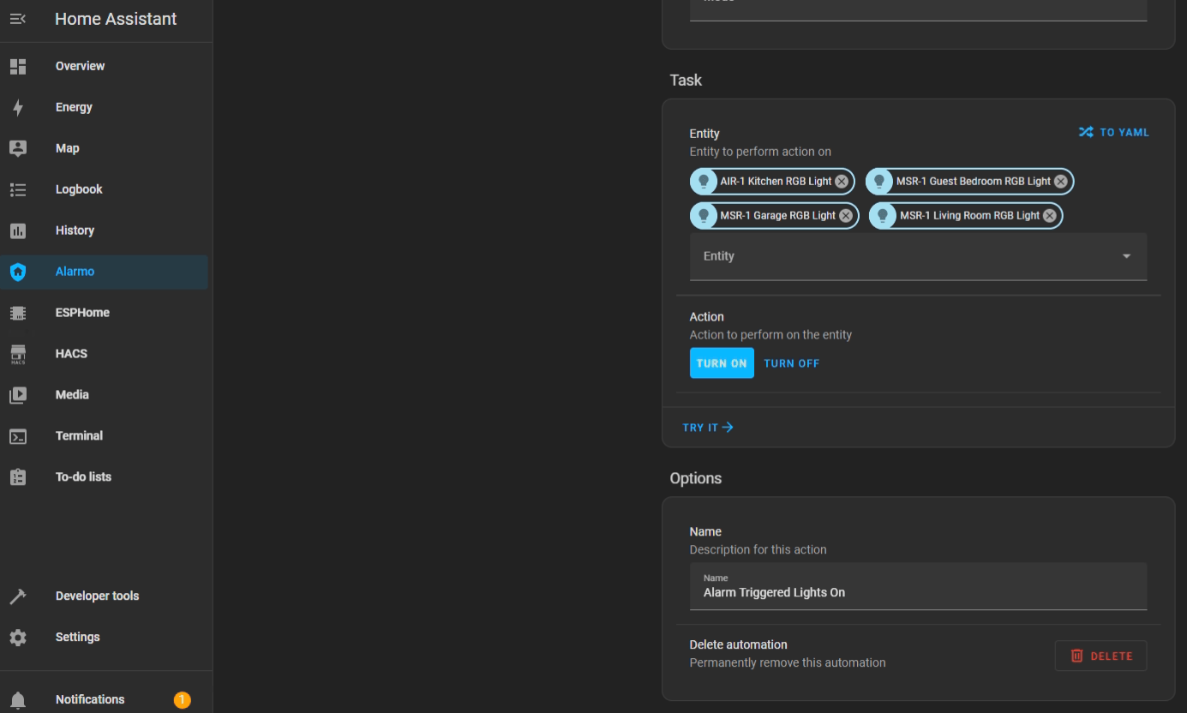The image size is (1187, 713).
Task: Open the Energy lightning bolt icon
Action: 18,107
